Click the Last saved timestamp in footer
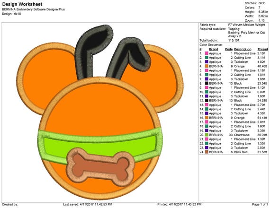Screen dimensions: 270x208 tap(88, 204)
